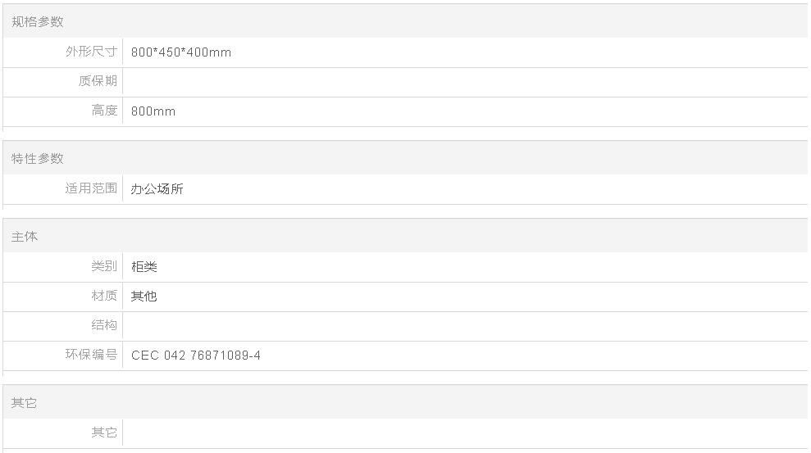Click the 其他 material value
This screenshot has height=453, width=811.
pos(144,297)
